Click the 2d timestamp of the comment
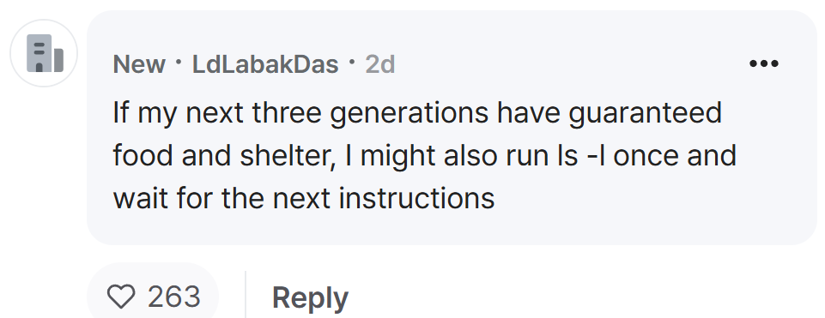Image resolution: width=825 pixels, height=318 pixels. 380,64
